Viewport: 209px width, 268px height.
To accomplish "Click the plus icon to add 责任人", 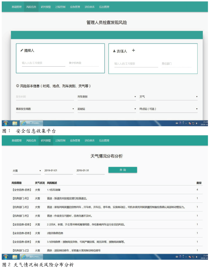I will pos(134,50).
